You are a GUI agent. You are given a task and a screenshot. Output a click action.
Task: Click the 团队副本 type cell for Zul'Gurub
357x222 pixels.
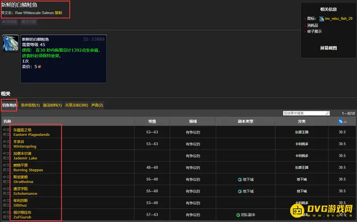tap(246, 215)
